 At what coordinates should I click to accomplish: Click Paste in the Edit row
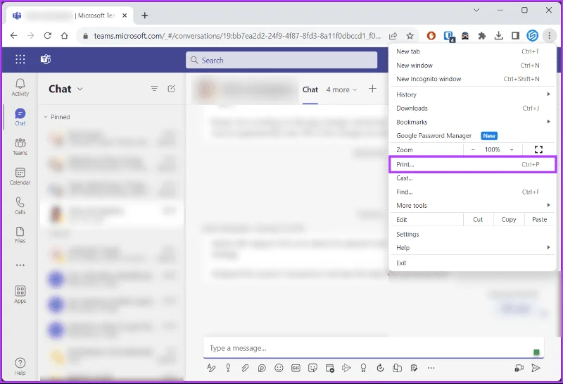coord(539,219)
